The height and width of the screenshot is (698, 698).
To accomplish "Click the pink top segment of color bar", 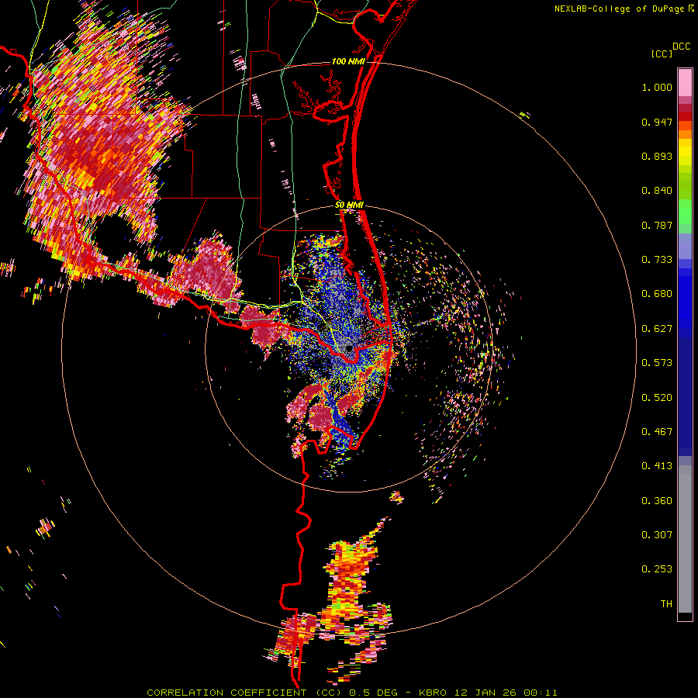I will (685, 83).
